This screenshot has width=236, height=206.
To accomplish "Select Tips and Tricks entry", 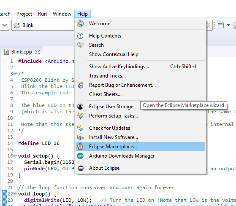I will (140, 76).
